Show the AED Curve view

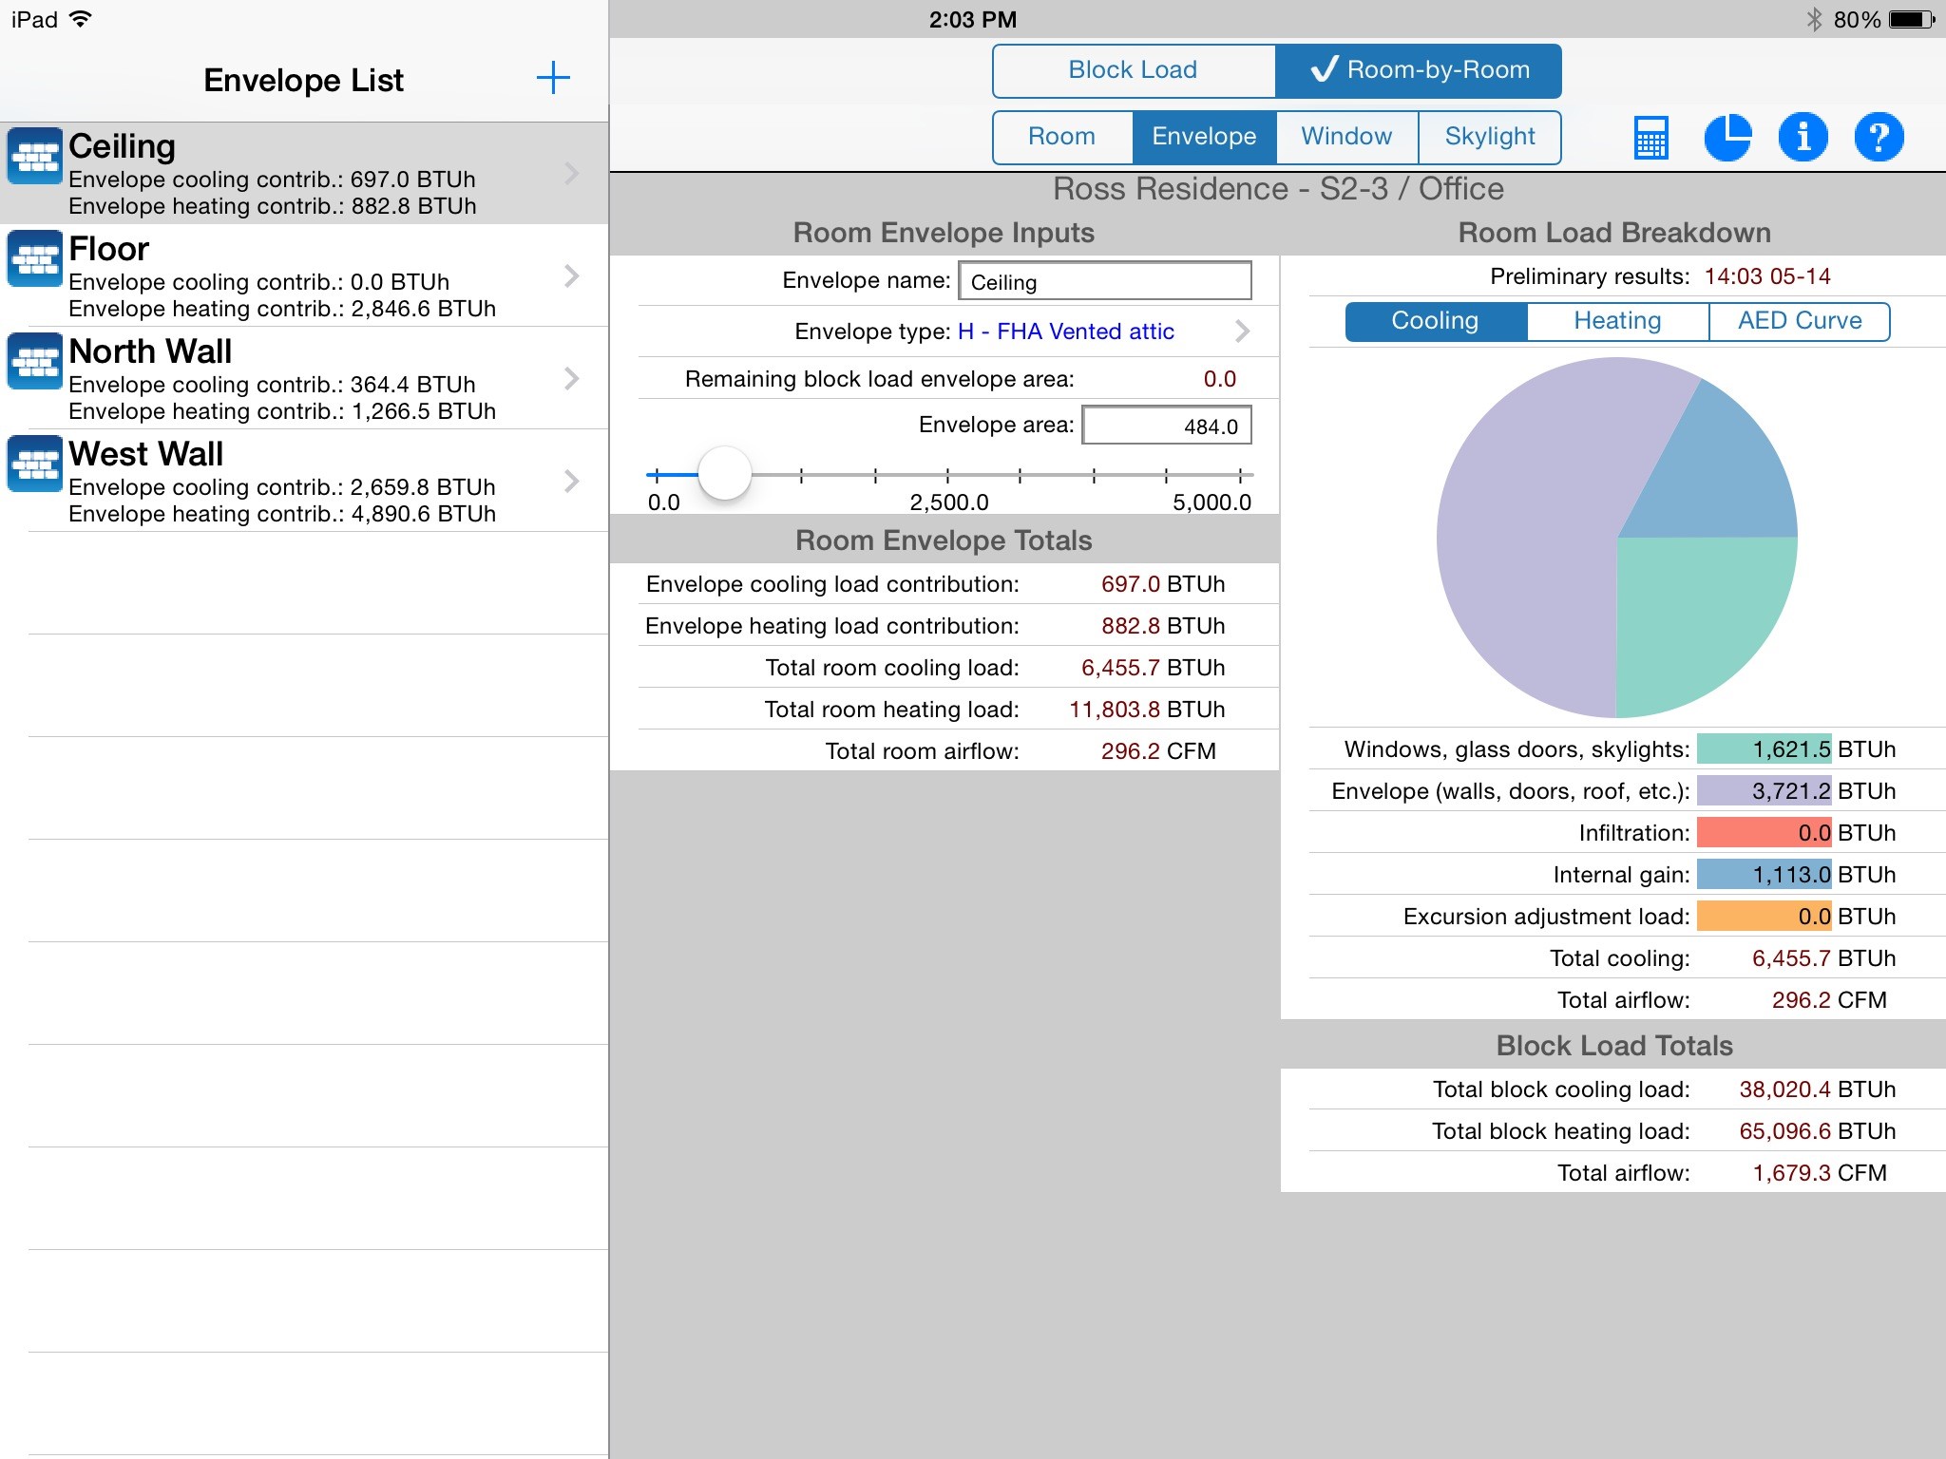pos(1800,321)
